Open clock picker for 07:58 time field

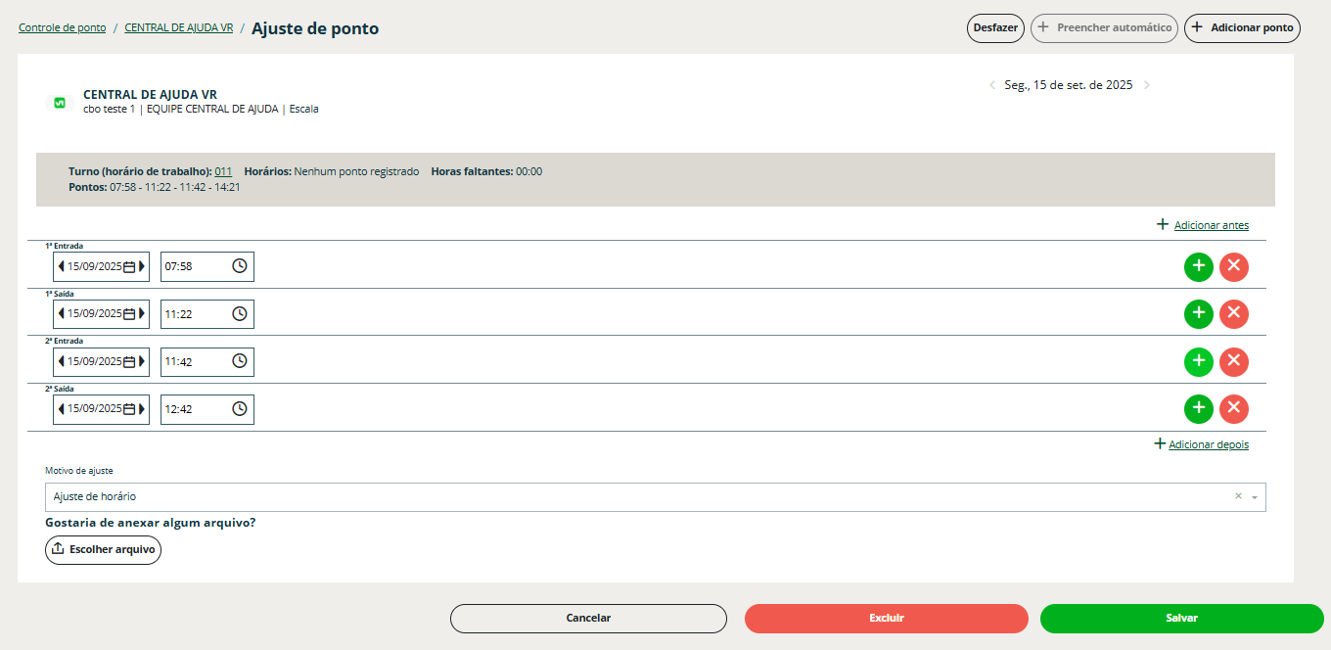tap(240, 266)
